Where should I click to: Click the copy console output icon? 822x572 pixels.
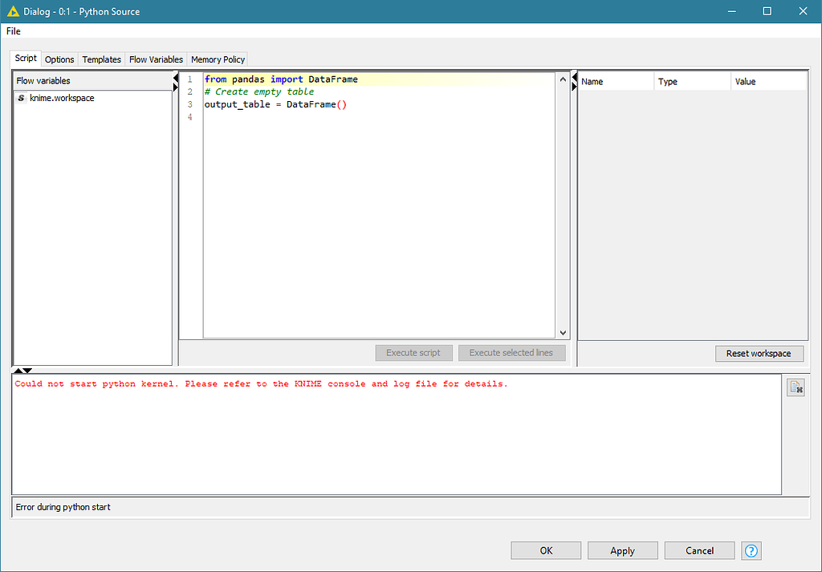click(x=796, y=387)
